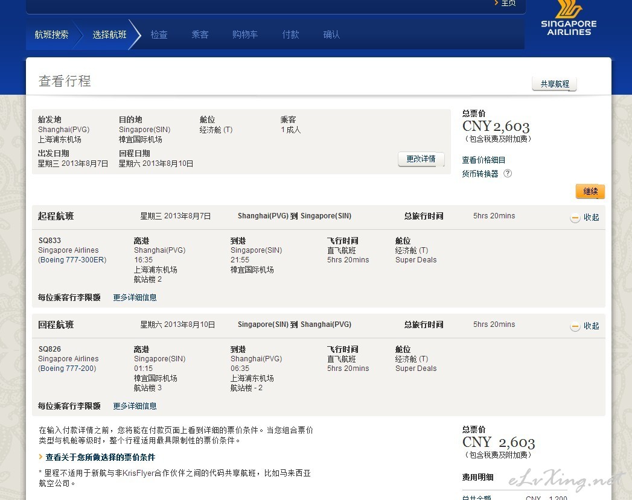Open the 乘客 step
Screen dimensions: 632x500
coord(200,34)
